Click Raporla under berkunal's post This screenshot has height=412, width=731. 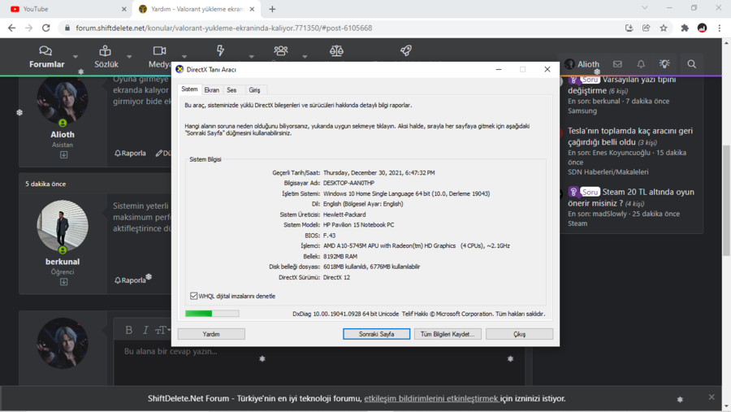coord(130,280)
